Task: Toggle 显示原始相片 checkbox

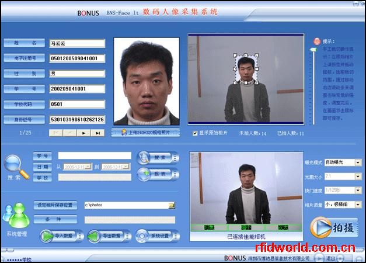Action: pos(195,133)
